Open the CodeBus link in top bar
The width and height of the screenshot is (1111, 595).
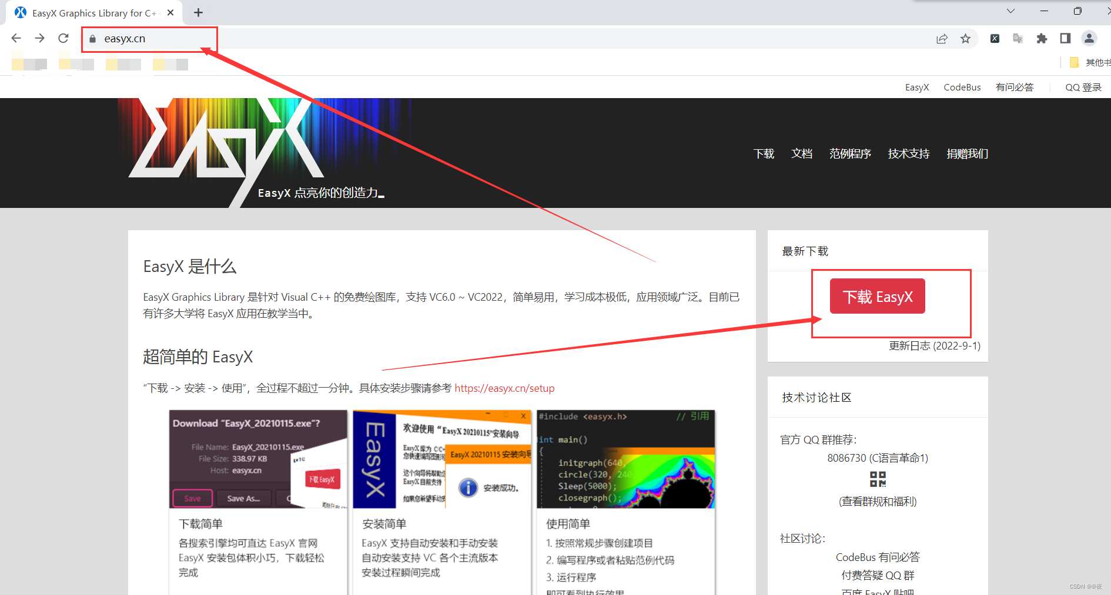[x=962, y=88]
